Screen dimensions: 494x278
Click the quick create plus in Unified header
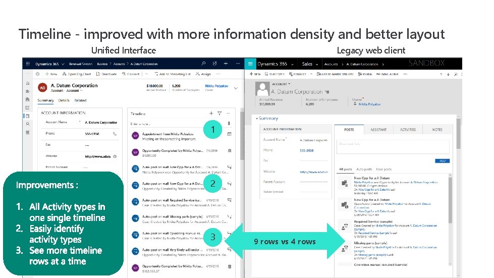(x=226, y=64)
